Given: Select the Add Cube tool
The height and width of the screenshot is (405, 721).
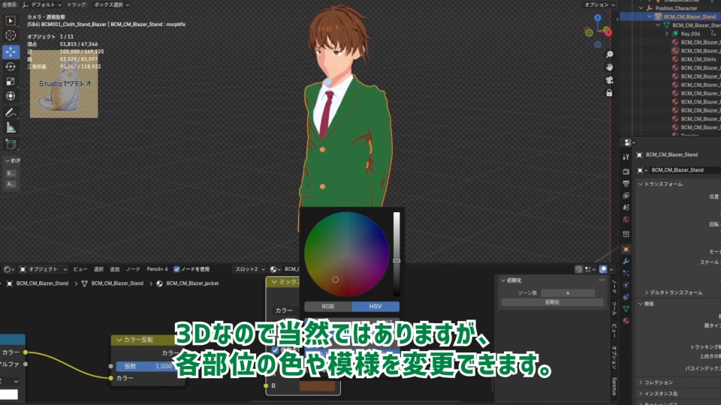Looking at the screenshot, I should tap(10, 144).
